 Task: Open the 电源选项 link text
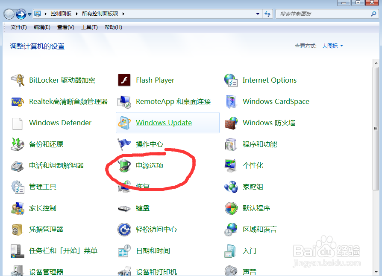150,166
